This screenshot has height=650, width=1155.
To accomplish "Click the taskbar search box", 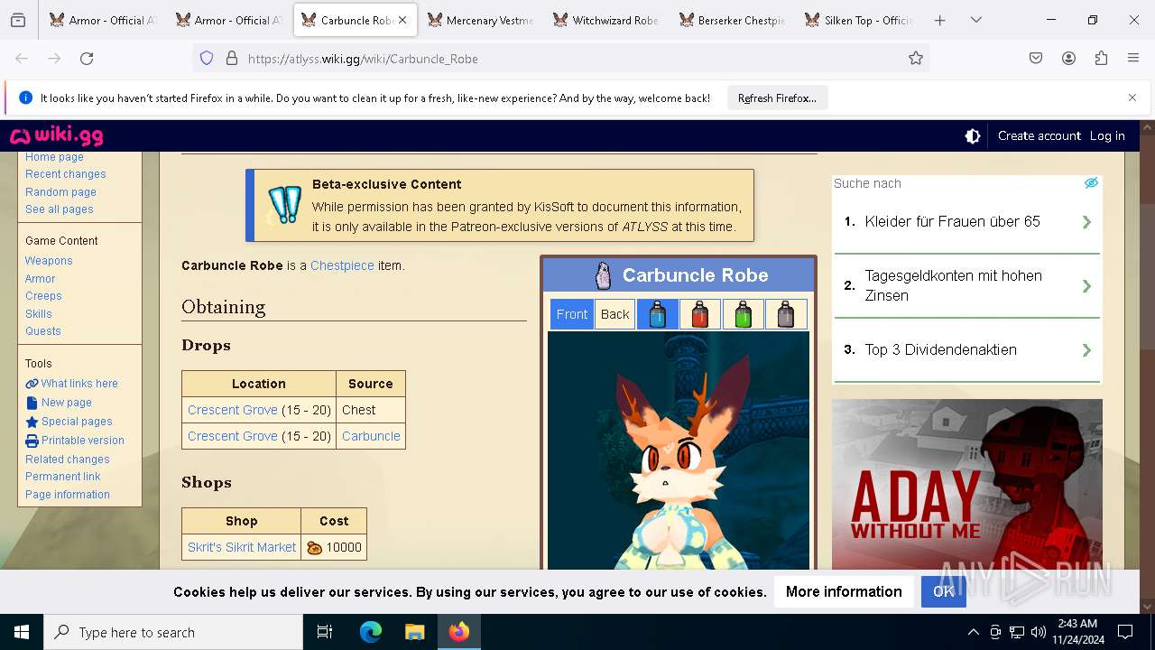I will click(173, 632).
